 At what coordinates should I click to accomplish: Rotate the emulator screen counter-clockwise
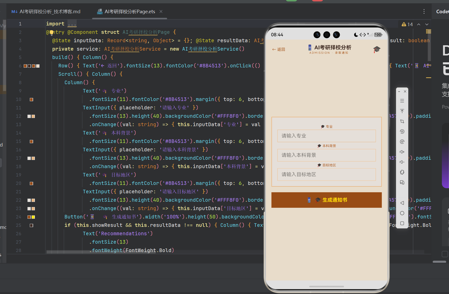402,131
